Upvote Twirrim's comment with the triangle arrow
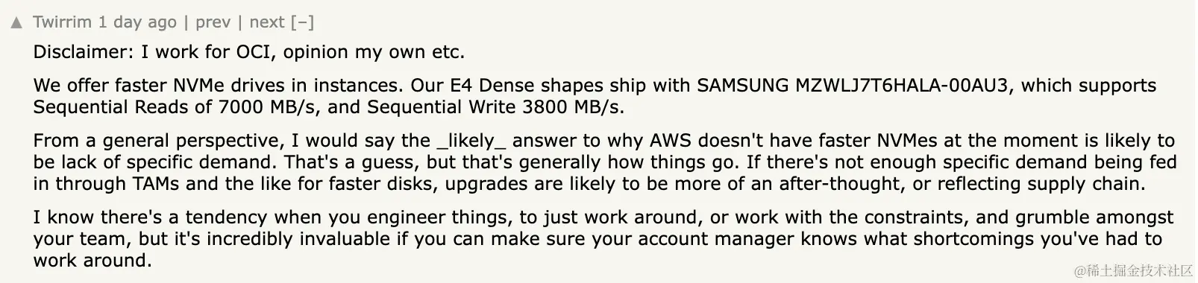Screen dimensions: 1198x283 tap(16, 23)
